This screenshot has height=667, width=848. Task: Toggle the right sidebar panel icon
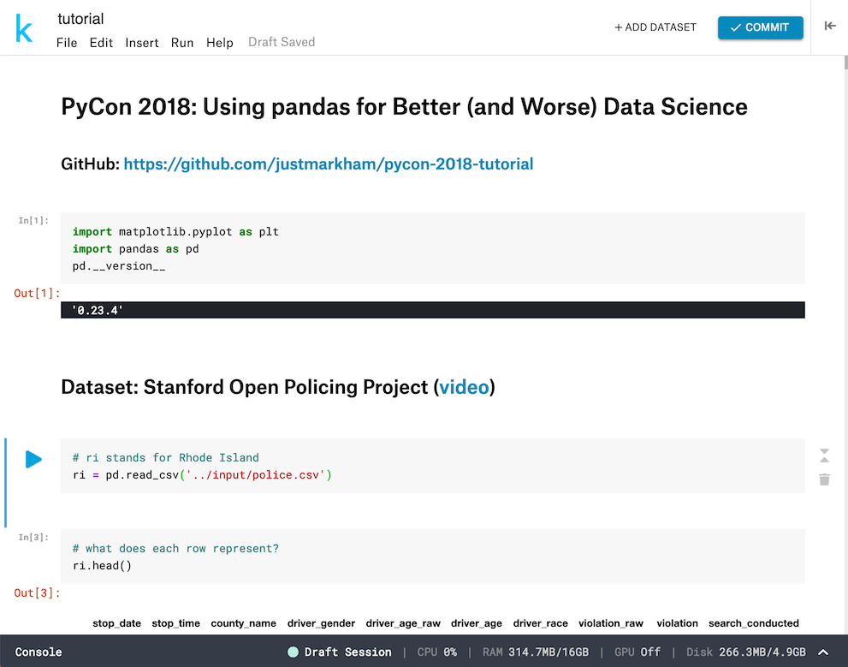pyautogui.click(x=829, y=27)
